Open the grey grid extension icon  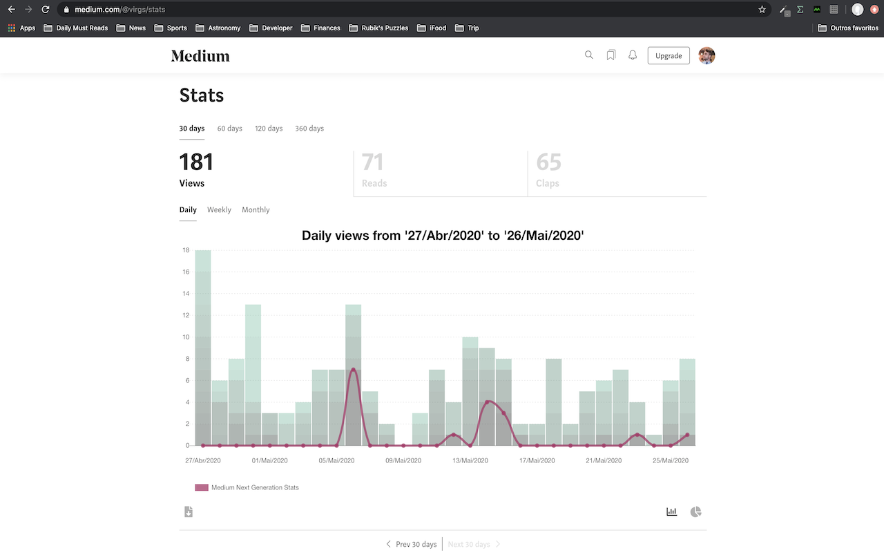834,10
